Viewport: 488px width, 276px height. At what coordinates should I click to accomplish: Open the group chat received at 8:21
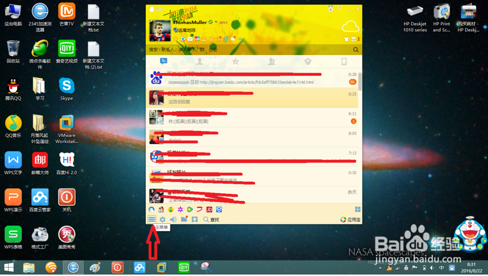coord(252,117)
